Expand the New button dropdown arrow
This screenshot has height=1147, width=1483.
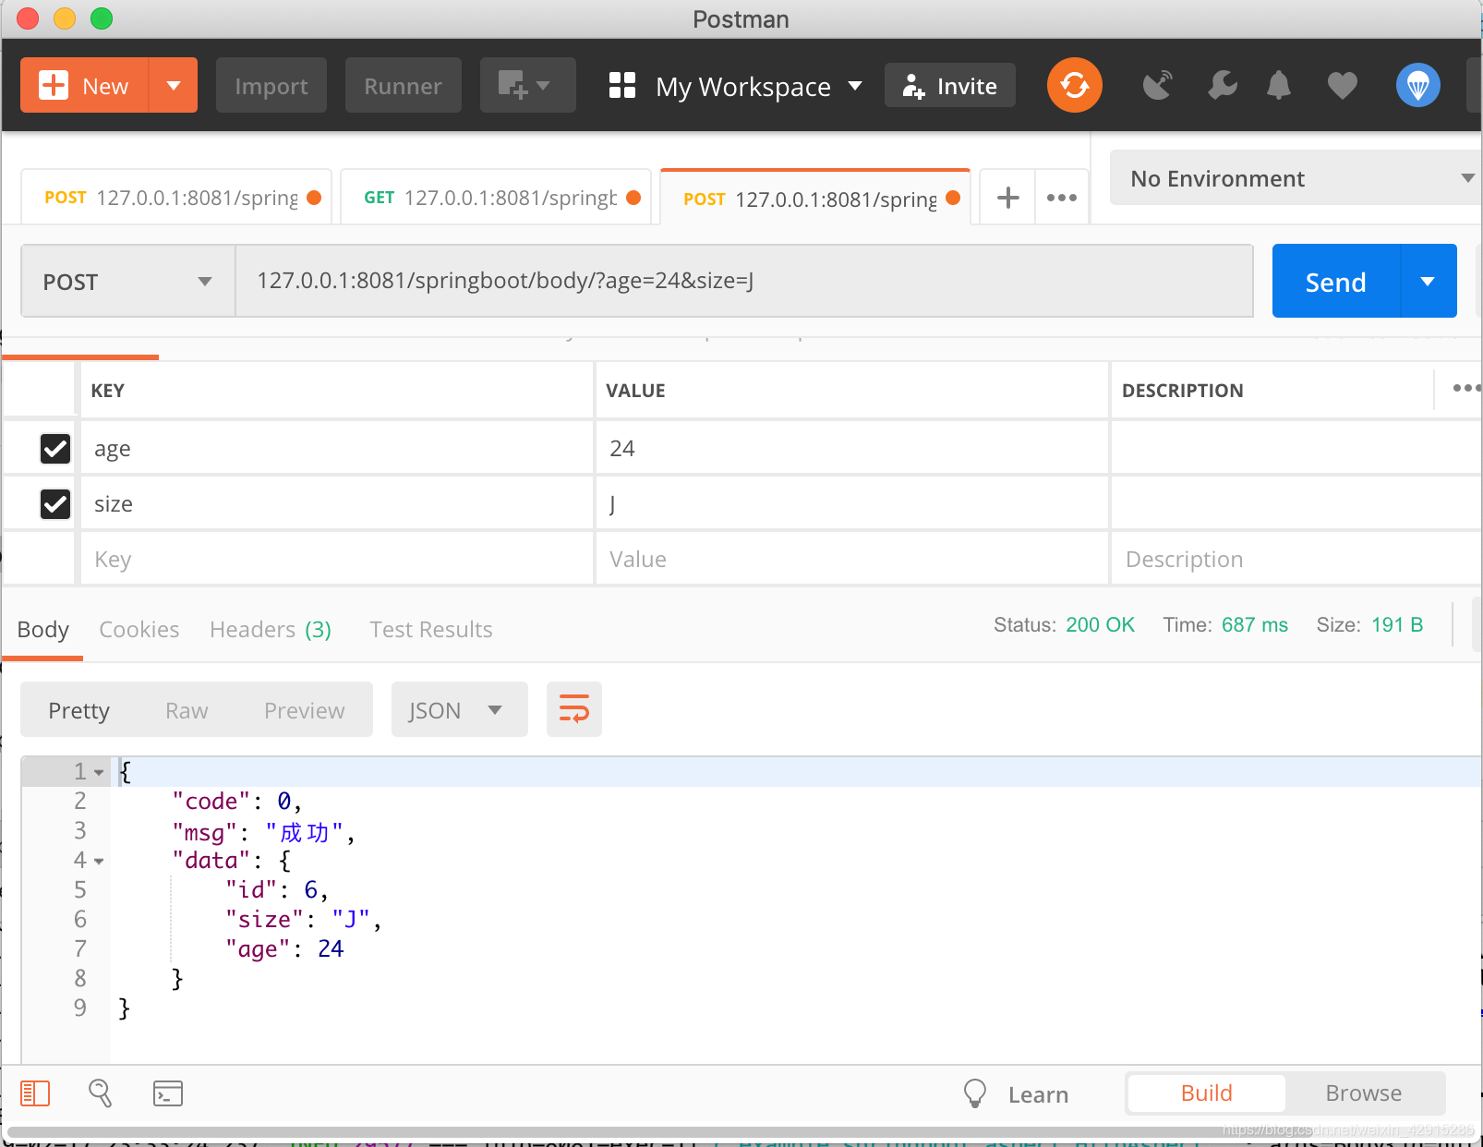tap(174, 85)
